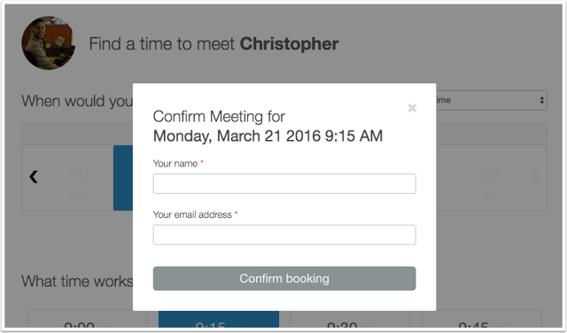Click the 'Your name' field label
Viewport: 567px width, 333px height.
click(175, 164)
